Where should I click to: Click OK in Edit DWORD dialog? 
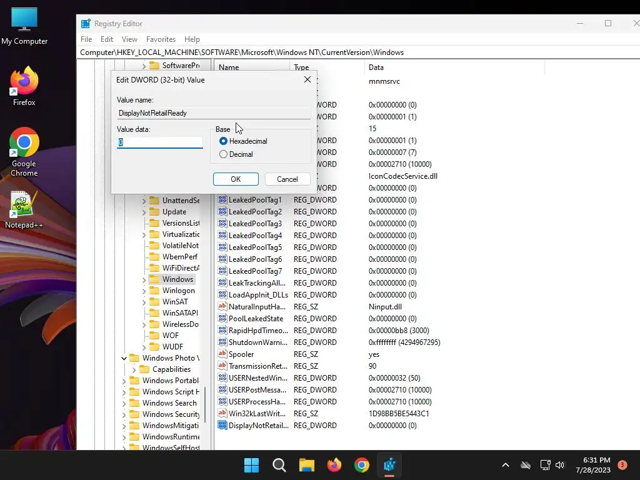point(236,179)
